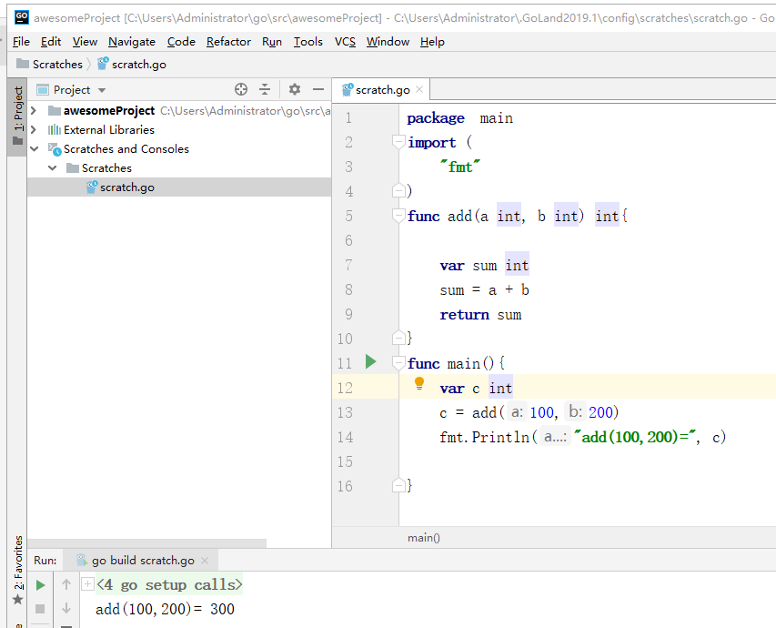The width and height of the screenshot is (776, 628).
Task: Collapse the Scratches folder node
Action: (x=53, y=167)
